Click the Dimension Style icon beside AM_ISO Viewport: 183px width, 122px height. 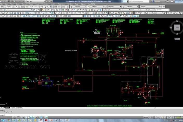pyautogui.click(x=89, y=7)
